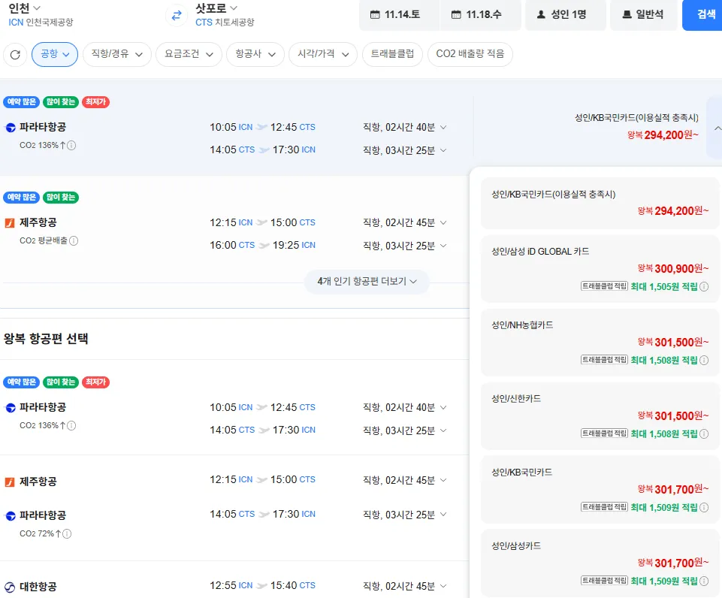The image size is (722, 598).
Task: Show info for NH농협카드 1,508원 적립
Action: 704,361
